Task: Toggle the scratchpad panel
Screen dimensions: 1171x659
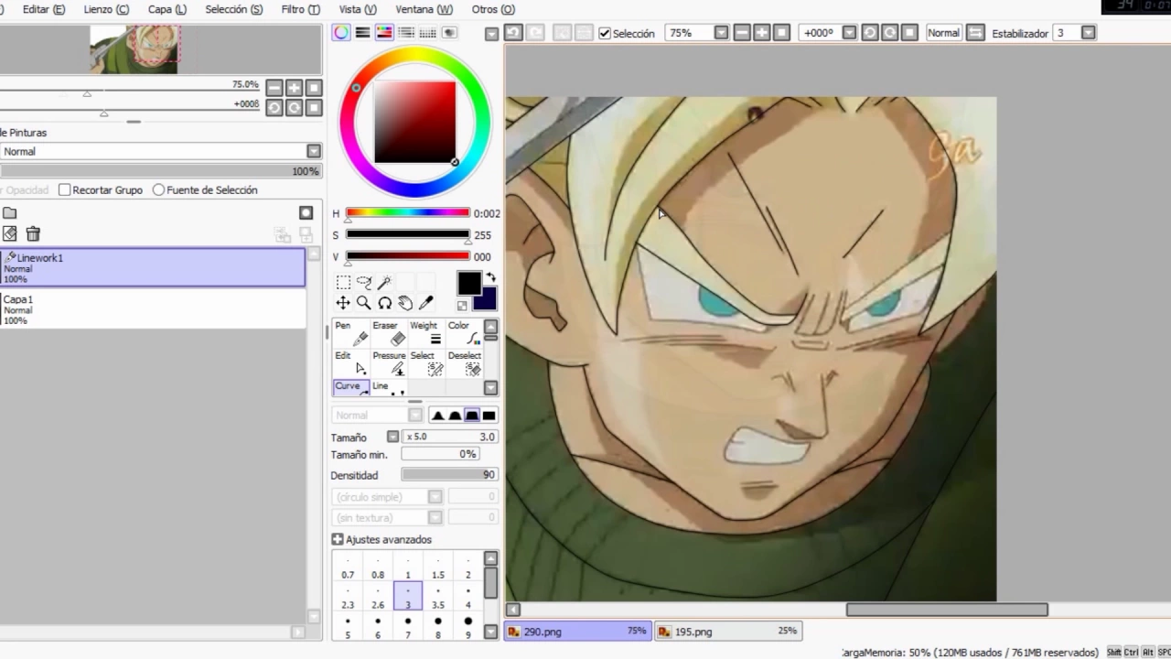Action: point(449,33)
